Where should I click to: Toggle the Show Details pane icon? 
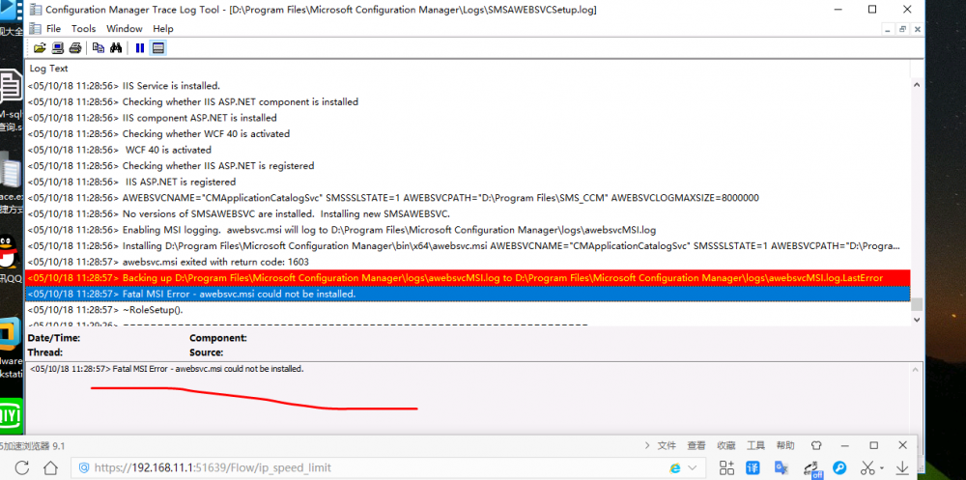[x=158, y=48]
